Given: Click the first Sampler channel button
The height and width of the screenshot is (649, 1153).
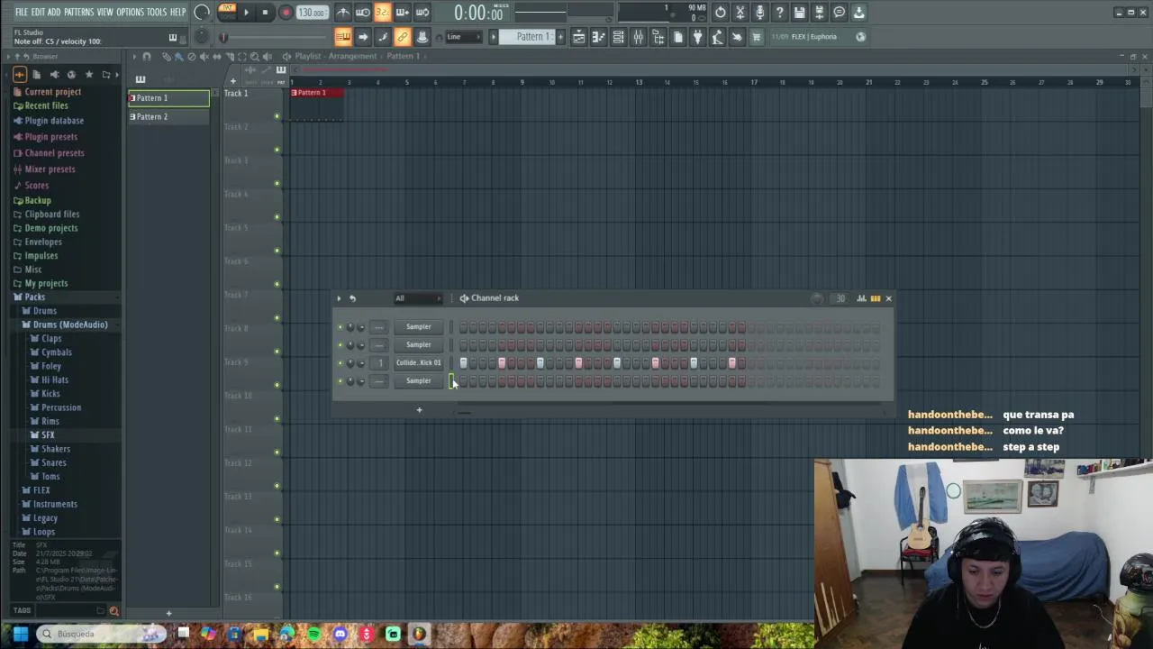Looking at the screenshot, I should point(418,327).
